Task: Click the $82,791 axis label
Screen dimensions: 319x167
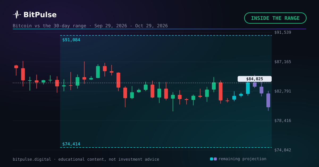Action: (x=283, y=91)
